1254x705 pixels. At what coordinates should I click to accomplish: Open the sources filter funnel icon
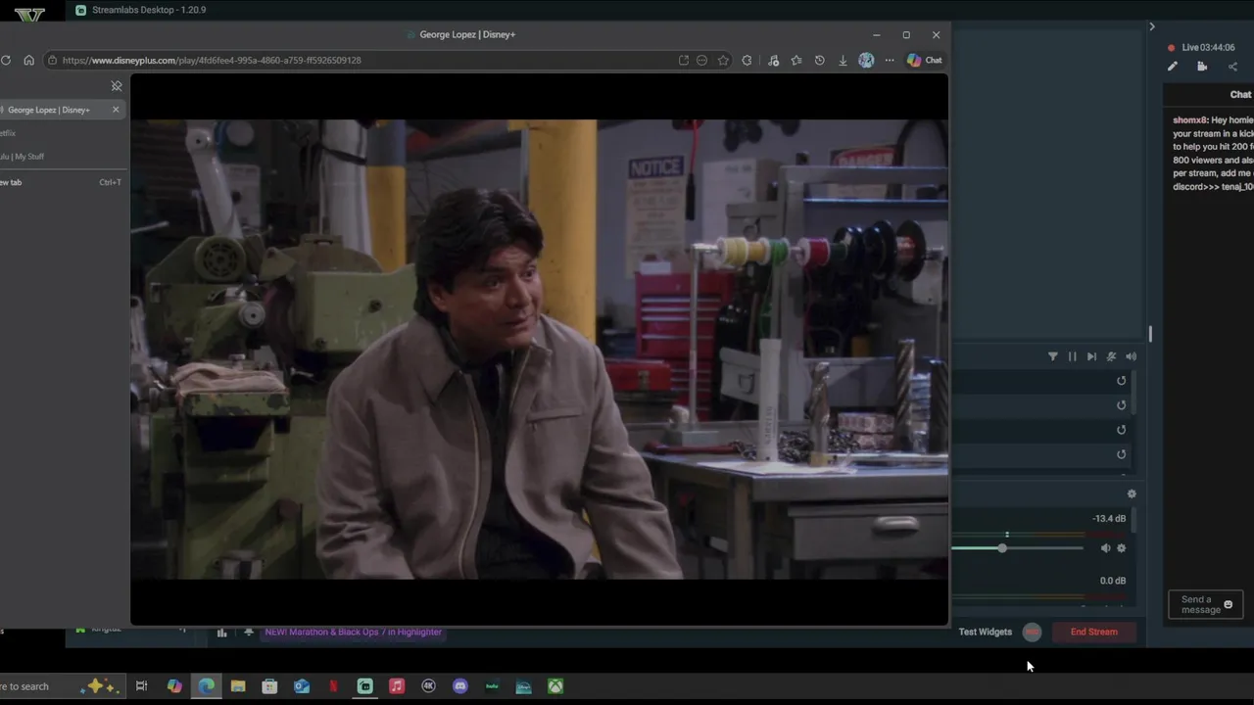[1053, 356]
